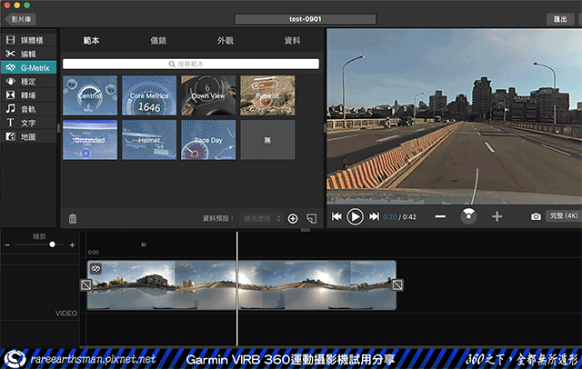Switch to the 外觀 tab

click(x=226, y=41)
